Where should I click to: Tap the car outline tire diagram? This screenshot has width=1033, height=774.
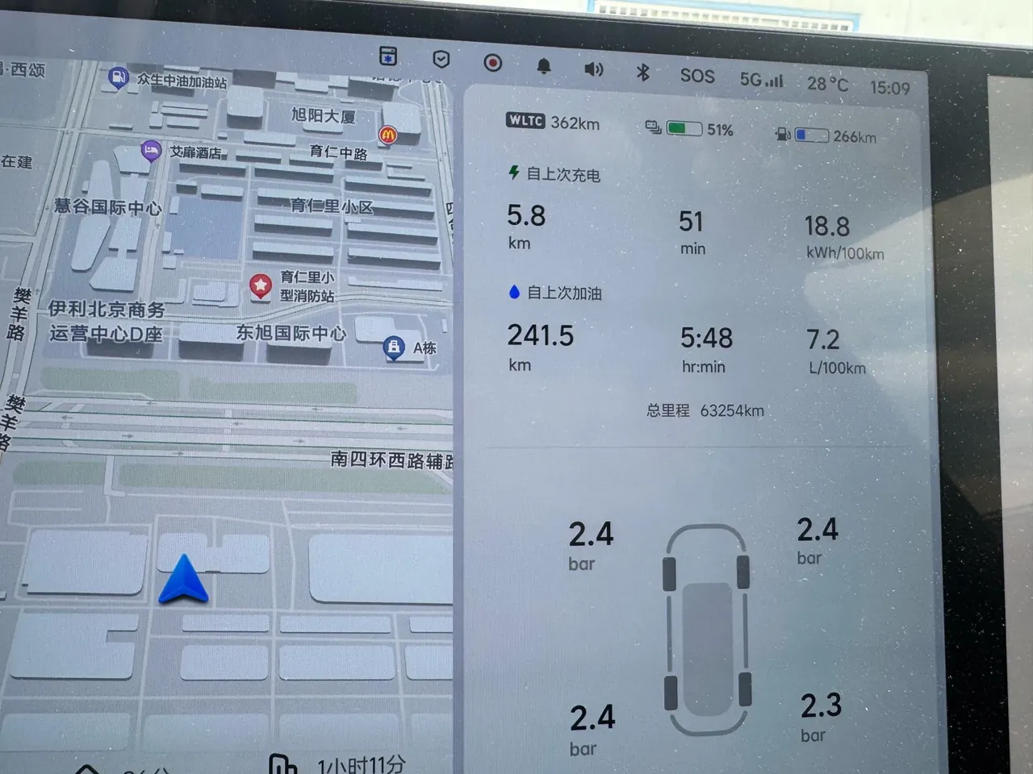707,630
